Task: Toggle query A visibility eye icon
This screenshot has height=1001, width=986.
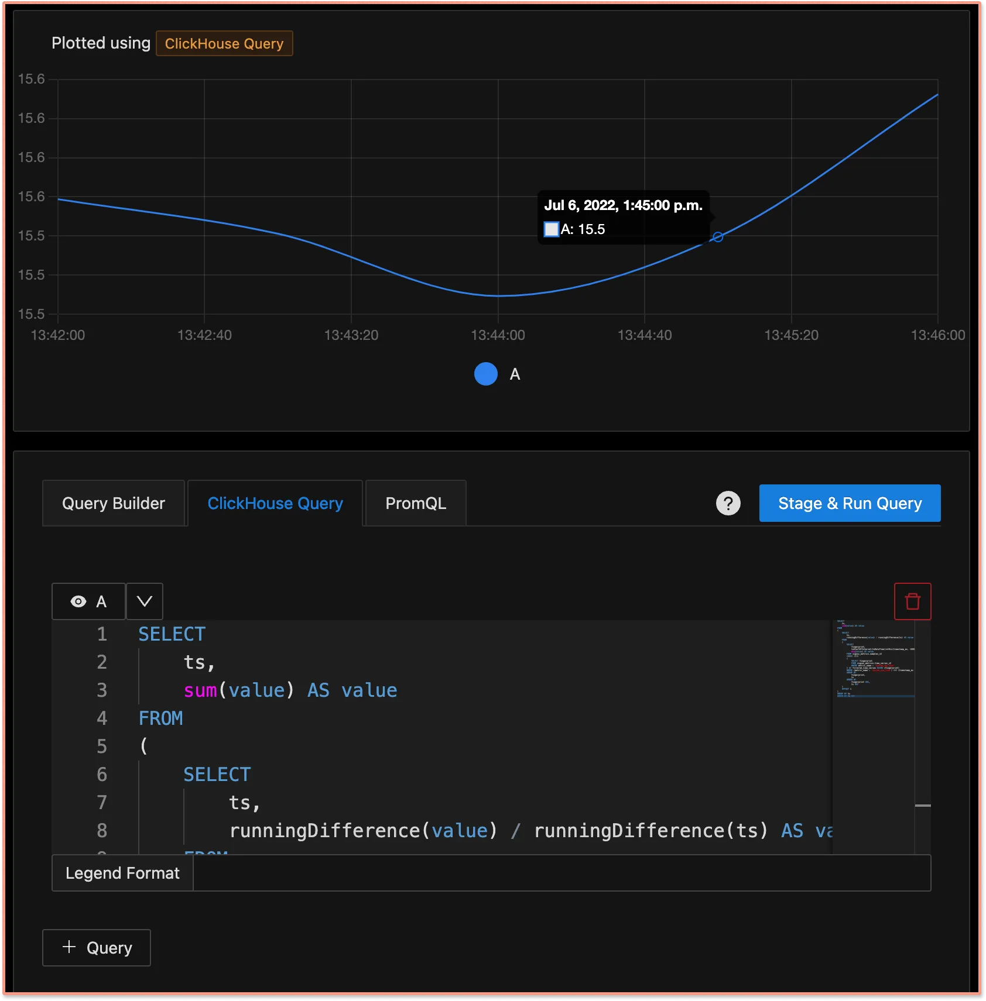Action: click(x=78, y=601)
